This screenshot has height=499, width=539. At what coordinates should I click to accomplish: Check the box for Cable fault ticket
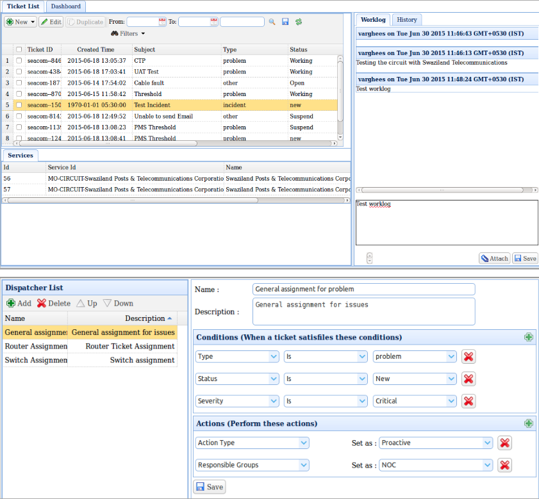[x=19, y=83]
